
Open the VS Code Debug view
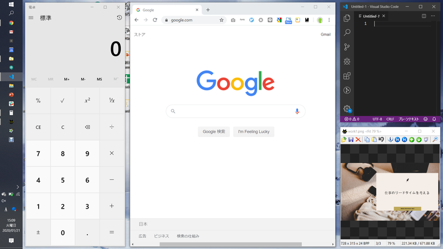(347, 61)
